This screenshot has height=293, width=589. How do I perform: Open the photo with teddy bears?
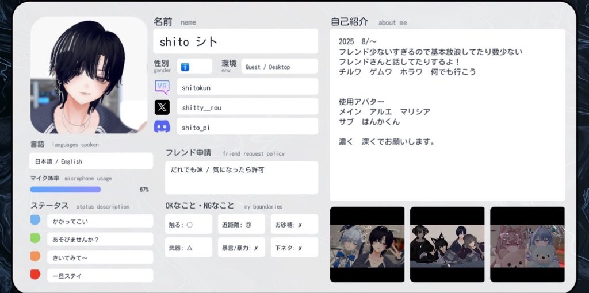(x=527, y=244)
